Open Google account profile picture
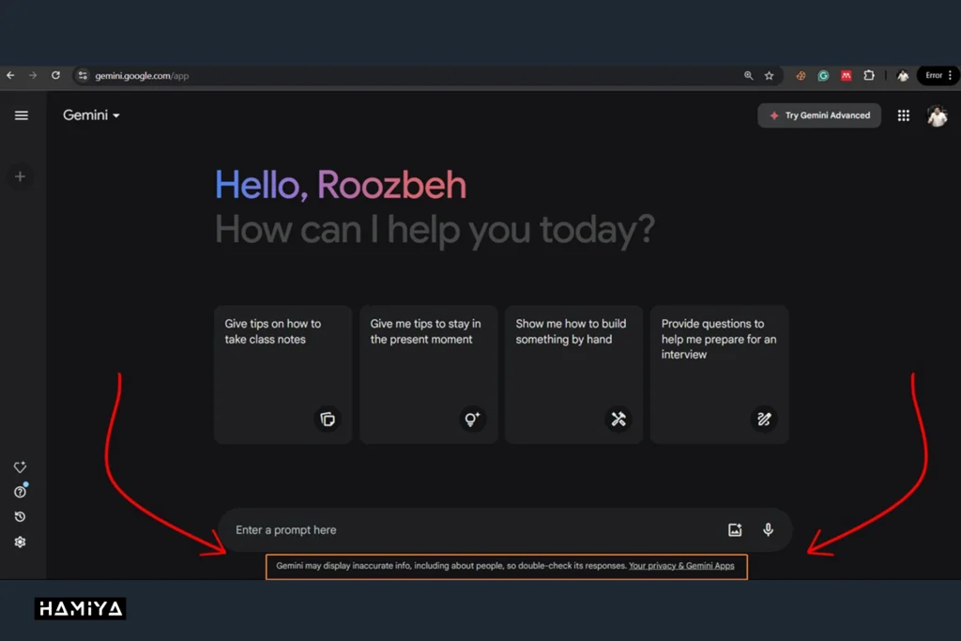Viewport: 961px width, 641px height. click(938, 115)
